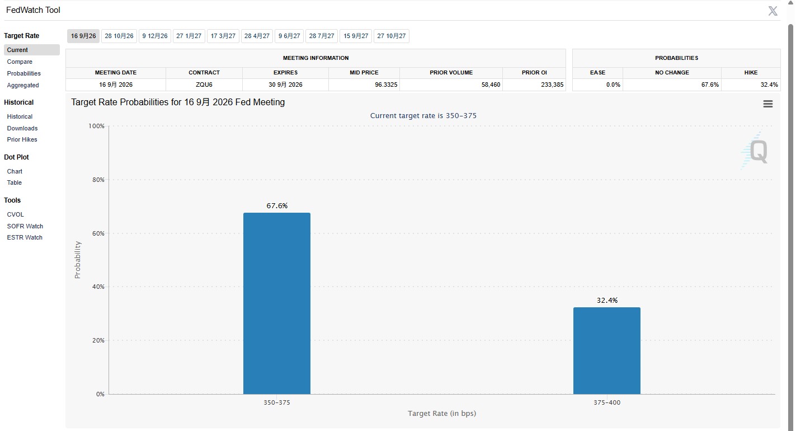Click the page vertical scrollbar
The height and width of the screenshot is (431, 796).
791,224
